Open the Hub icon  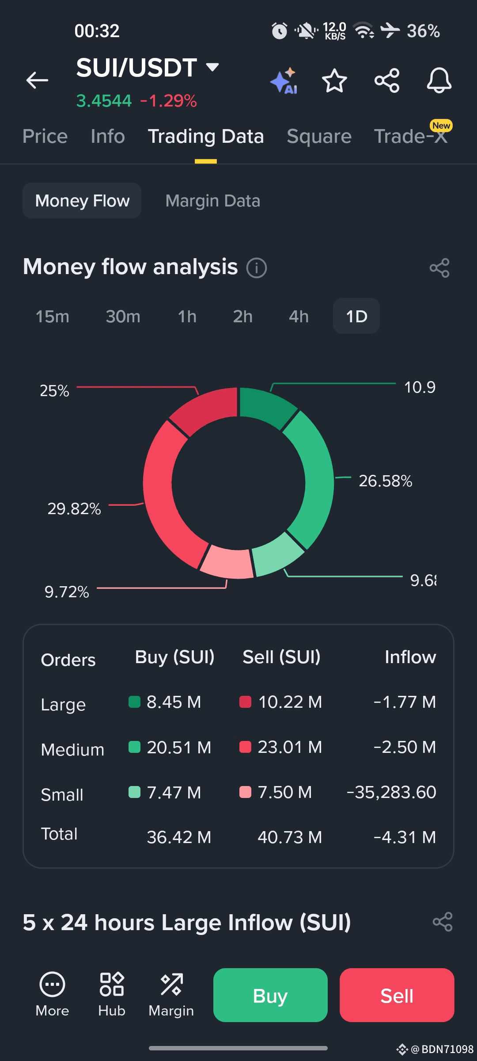pyautogui.click(x=112, y=985)
